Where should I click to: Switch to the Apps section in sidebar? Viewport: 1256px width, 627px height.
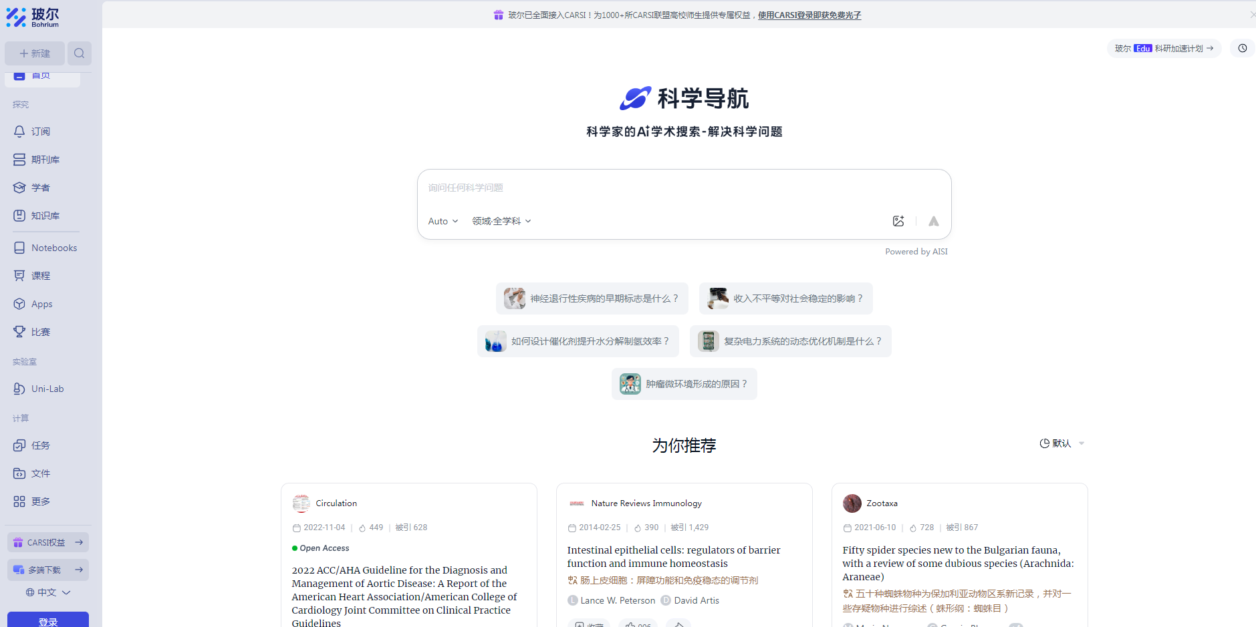tap(20, 304)
